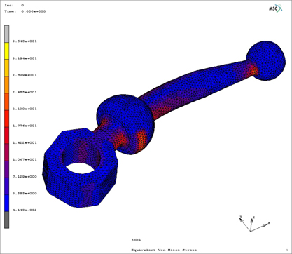Image resolution: width=292 pixels, height=254 pixels.
Task: Click the 1.776e+001 legend value label
Action: point(25,126)
